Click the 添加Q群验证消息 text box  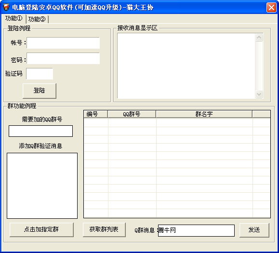pyautogui.click(x=42, y=186)
